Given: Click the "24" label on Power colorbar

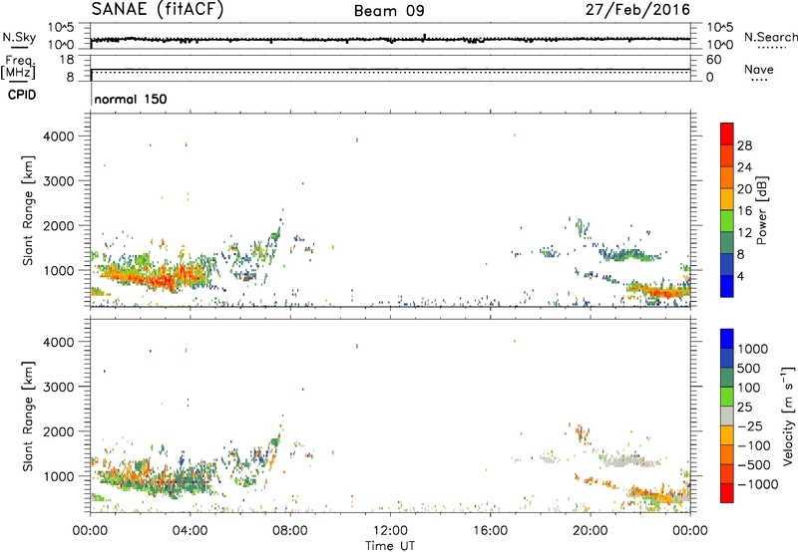Looking at the screenshot, I should (744, 167).
